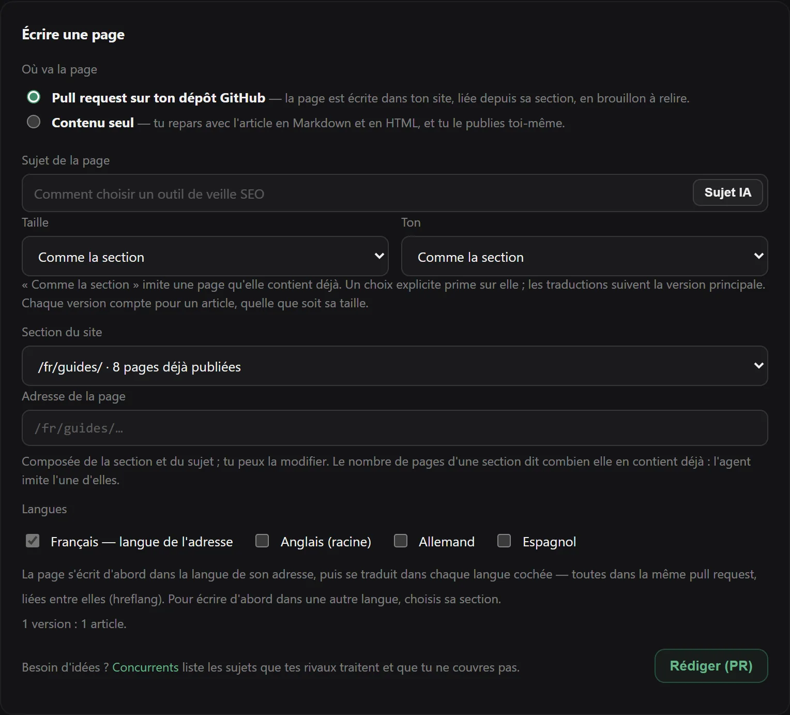
Task: Enable the Anglais (racine) translation
Action: coord(262,541)
